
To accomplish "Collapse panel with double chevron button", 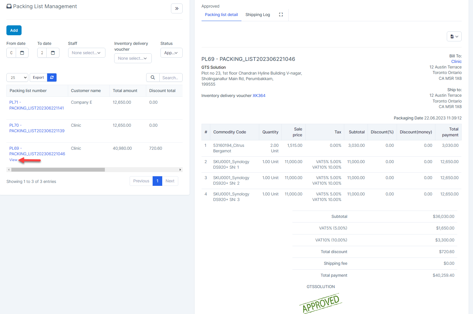I will click(177, 8).
